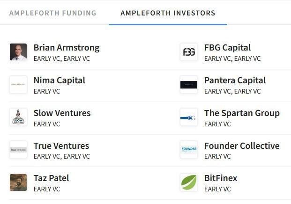Click the Pantera Capital logo icon
The image size is (291, 204).
point(189,85)
